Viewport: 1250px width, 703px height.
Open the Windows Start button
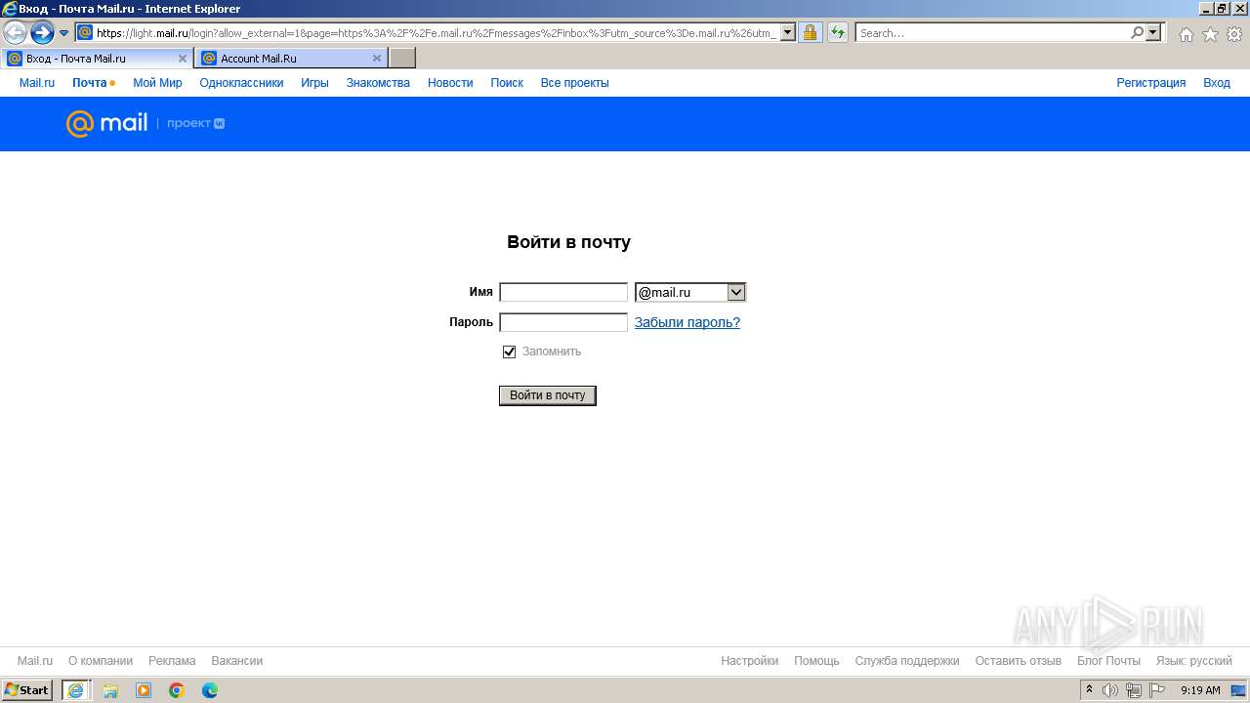tap(27, 690)
